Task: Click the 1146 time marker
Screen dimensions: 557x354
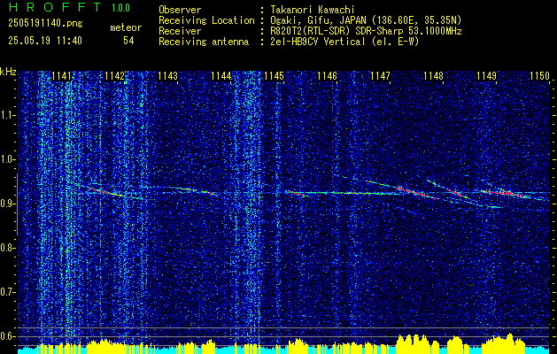Action: 327,76
